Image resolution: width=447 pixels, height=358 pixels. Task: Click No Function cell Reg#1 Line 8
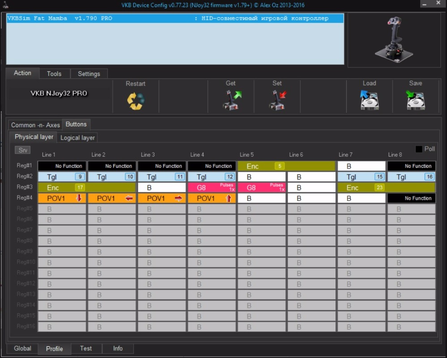coord(411,166)
